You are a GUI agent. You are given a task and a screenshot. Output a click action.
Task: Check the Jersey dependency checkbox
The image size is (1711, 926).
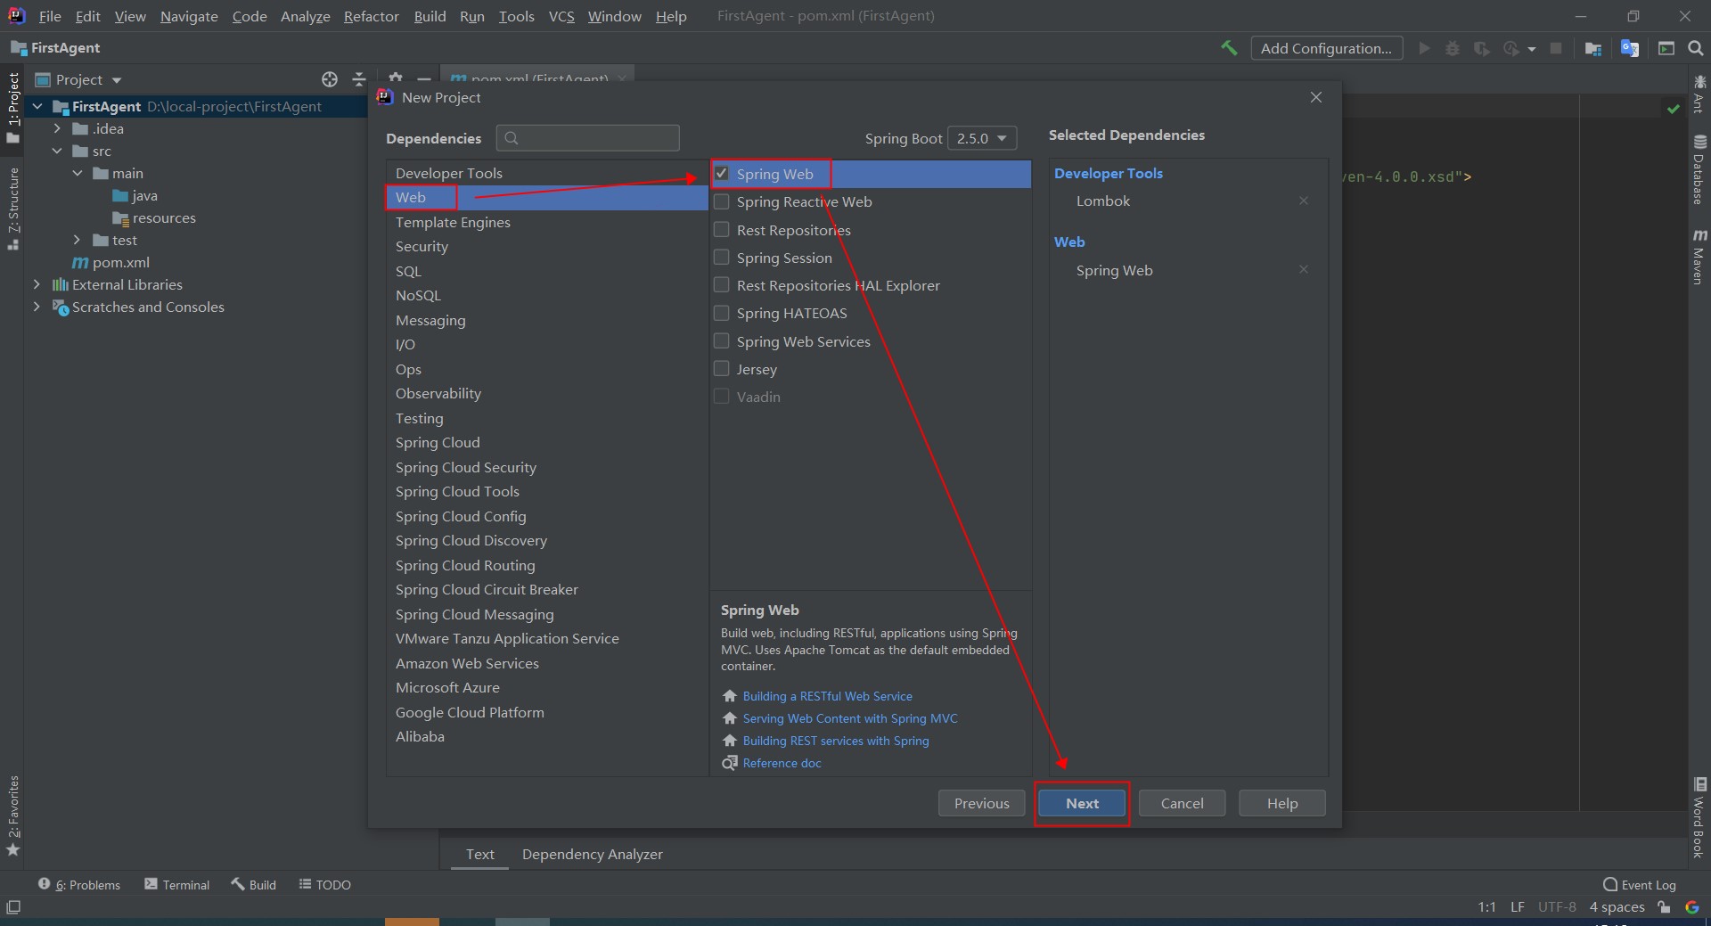[722, 369]
